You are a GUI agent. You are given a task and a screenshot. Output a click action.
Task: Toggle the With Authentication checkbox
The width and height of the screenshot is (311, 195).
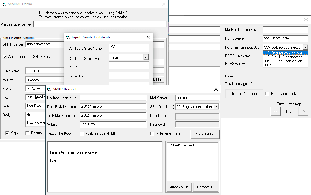point(152,134)
